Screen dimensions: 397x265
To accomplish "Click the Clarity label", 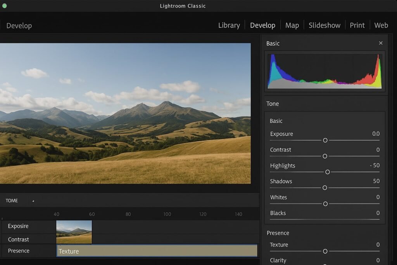I will click(x=278, y=260).
